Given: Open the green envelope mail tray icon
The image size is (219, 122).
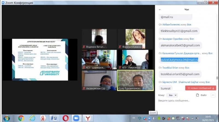Looking at the screenshot, I should tap(173, 118).
